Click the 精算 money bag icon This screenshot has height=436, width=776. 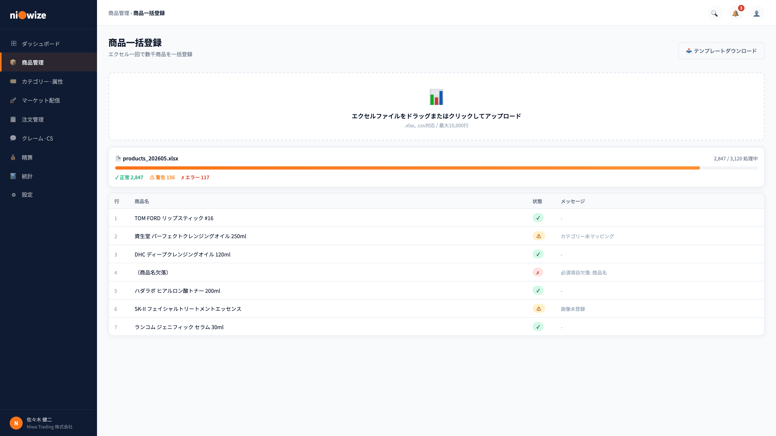[x=13, y=157]
